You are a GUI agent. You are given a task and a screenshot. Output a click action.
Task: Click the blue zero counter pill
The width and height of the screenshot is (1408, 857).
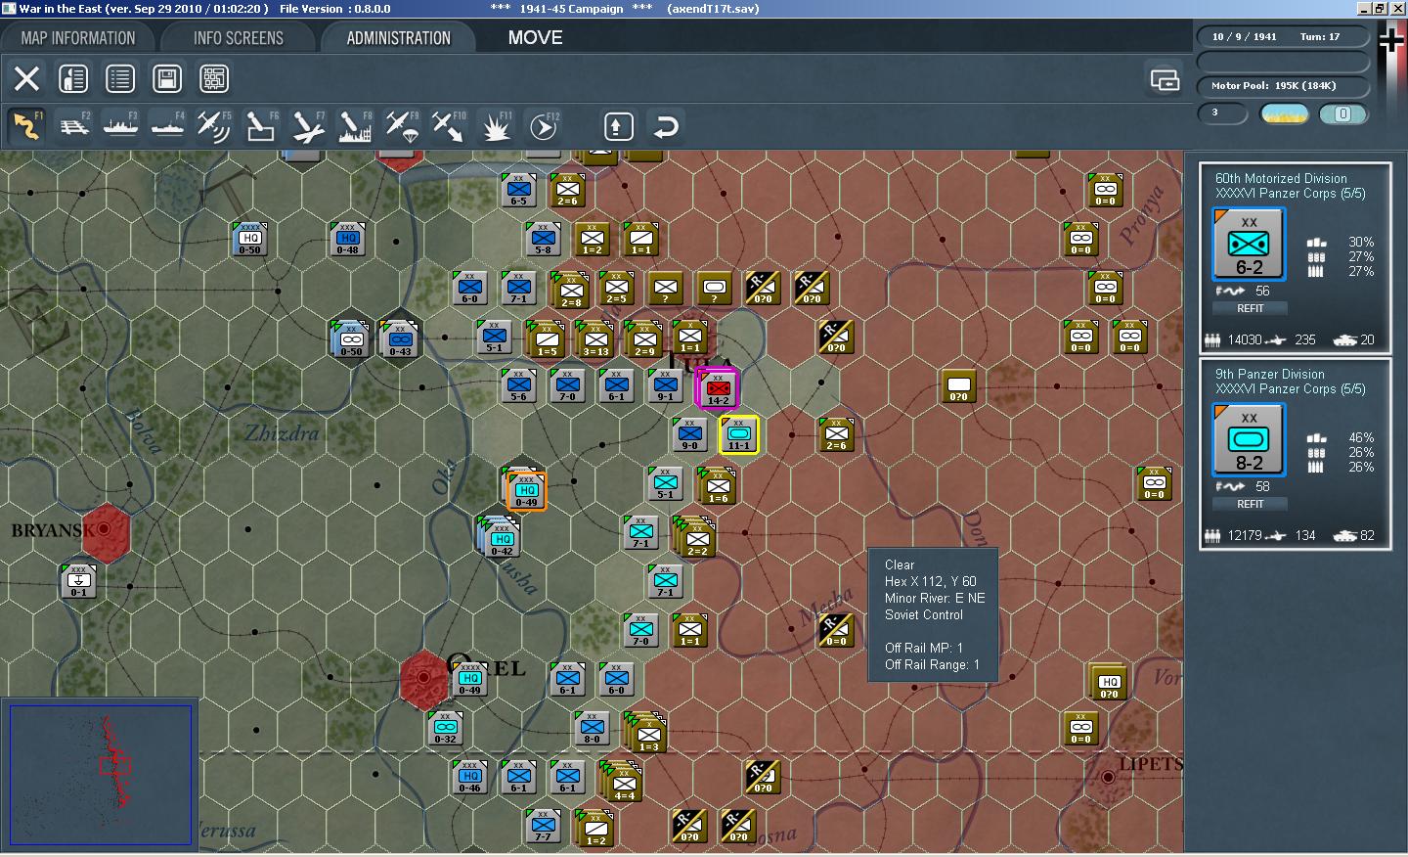1342,114
